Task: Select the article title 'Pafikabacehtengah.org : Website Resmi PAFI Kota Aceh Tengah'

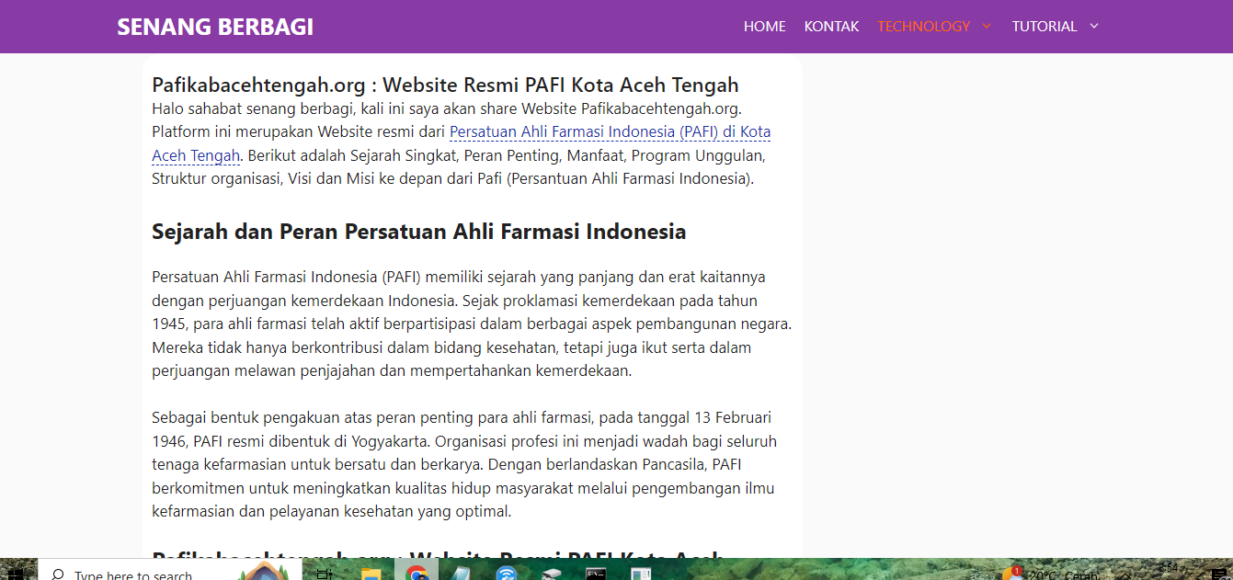Action: tap(445, 85)
